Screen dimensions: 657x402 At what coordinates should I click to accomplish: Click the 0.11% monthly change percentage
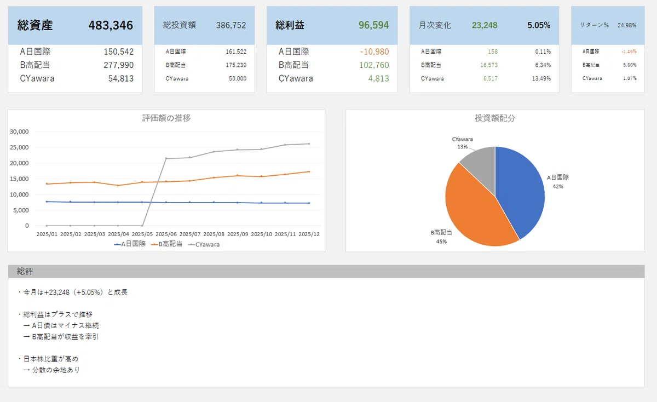click(543, 51)
